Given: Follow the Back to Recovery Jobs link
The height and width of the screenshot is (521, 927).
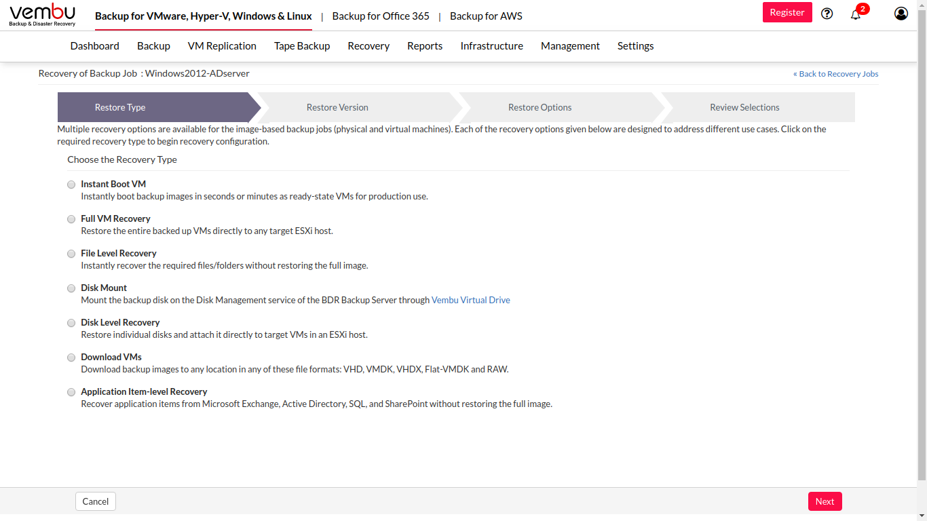Looking at the screenshot, I should point(836,74).
